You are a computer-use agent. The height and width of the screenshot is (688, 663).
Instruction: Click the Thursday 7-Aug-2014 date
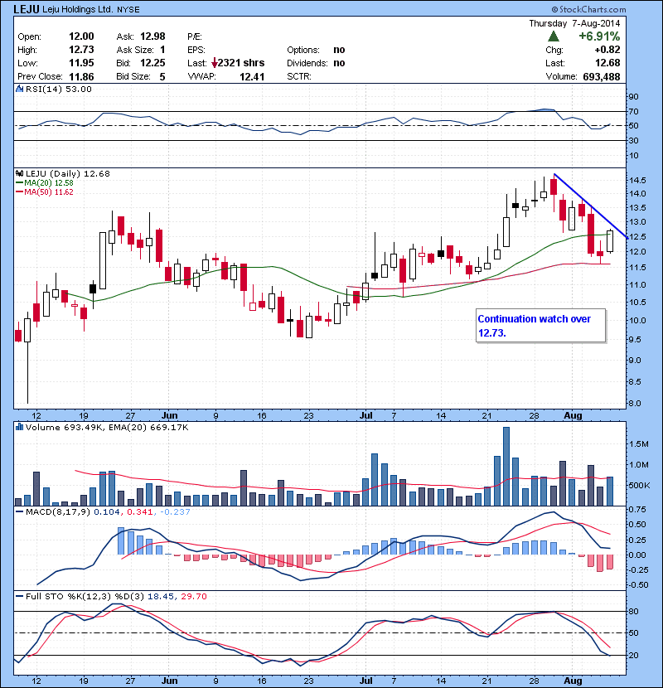574,23
